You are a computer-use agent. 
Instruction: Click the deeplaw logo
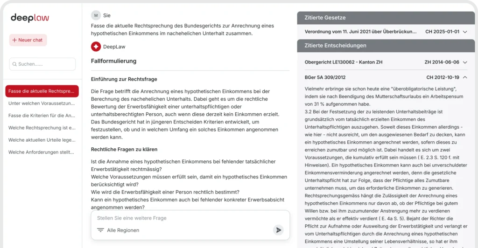(x=30, y=18)
